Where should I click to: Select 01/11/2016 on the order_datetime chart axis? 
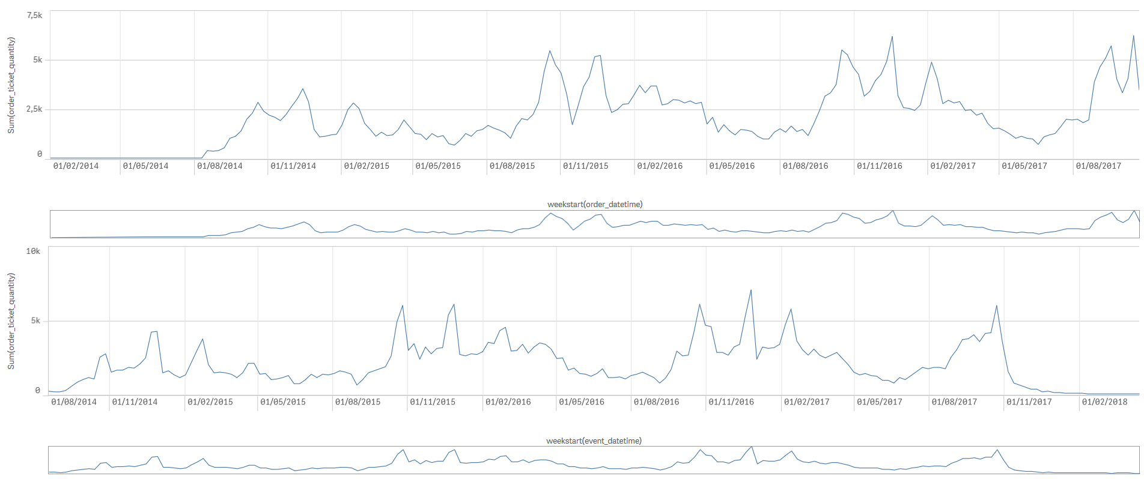click(x=880, y=166)
